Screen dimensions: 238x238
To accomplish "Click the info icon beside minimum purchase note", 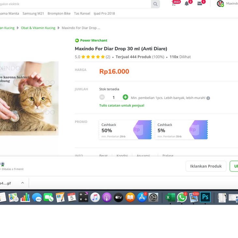I will click(x=208, y=98).
